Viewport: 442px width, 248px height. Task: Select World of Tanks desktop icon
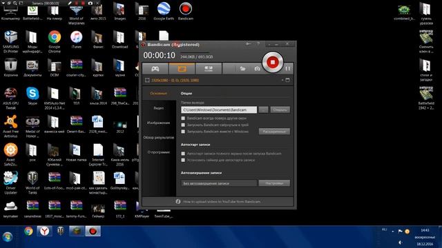pyautogui.click(x=32, y=183)
